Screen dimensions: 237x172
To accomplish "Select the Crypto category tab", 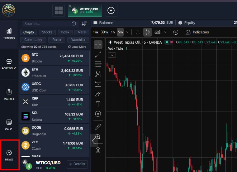I will [29, 32].
